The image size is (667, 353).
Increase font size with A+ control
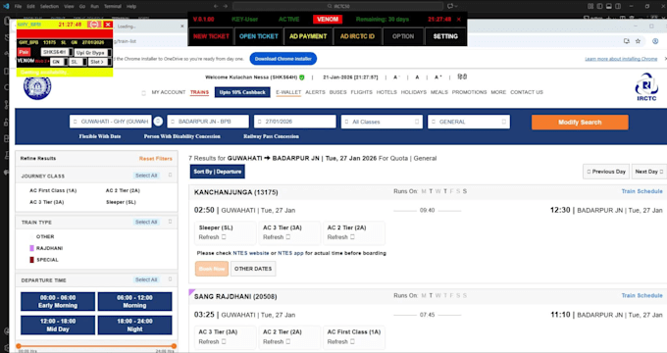pyautogui.click(x=438, y=77)
